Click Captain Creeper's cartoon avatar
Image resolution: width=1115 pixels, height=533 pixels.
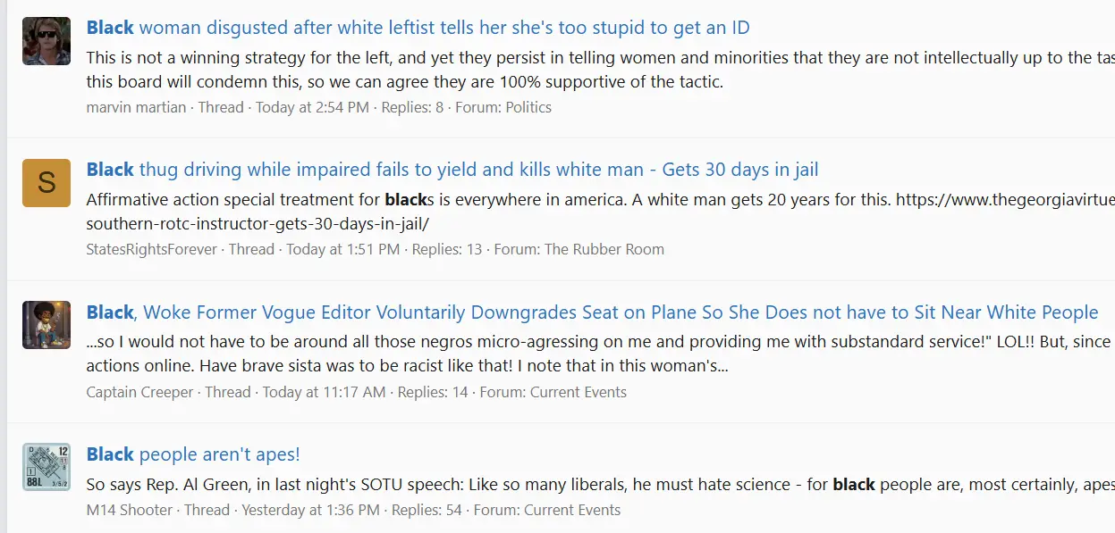coord(46,325)
